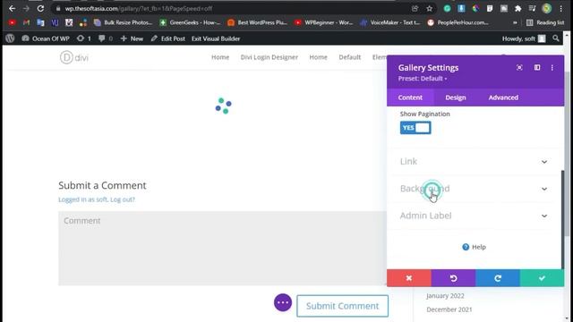Image resolution: width=573 pixels, height=322 pixels.
Task: Switch to the Advanced tab
Action: click(503, 97)
